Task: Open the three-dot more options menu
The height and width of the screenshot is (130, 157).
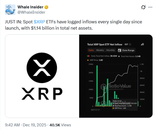Action: (x=150, y=7)
